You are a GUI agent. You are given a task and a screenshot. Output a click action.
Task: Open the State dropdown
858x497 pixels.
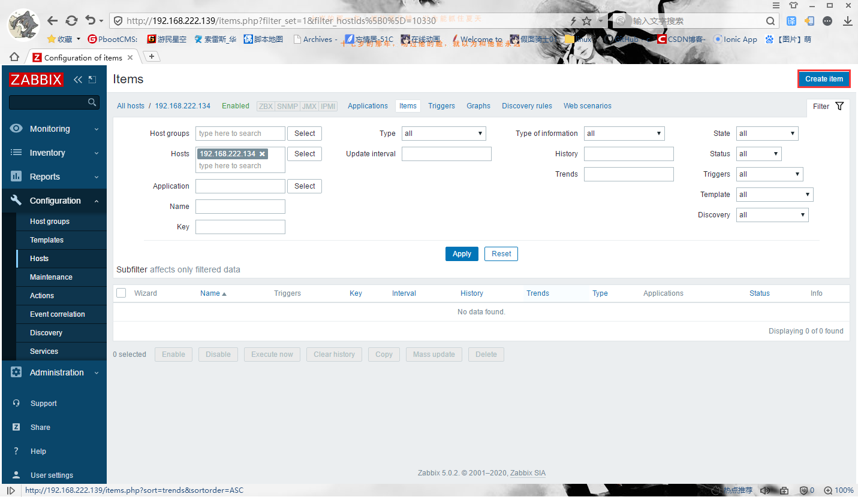767,134
